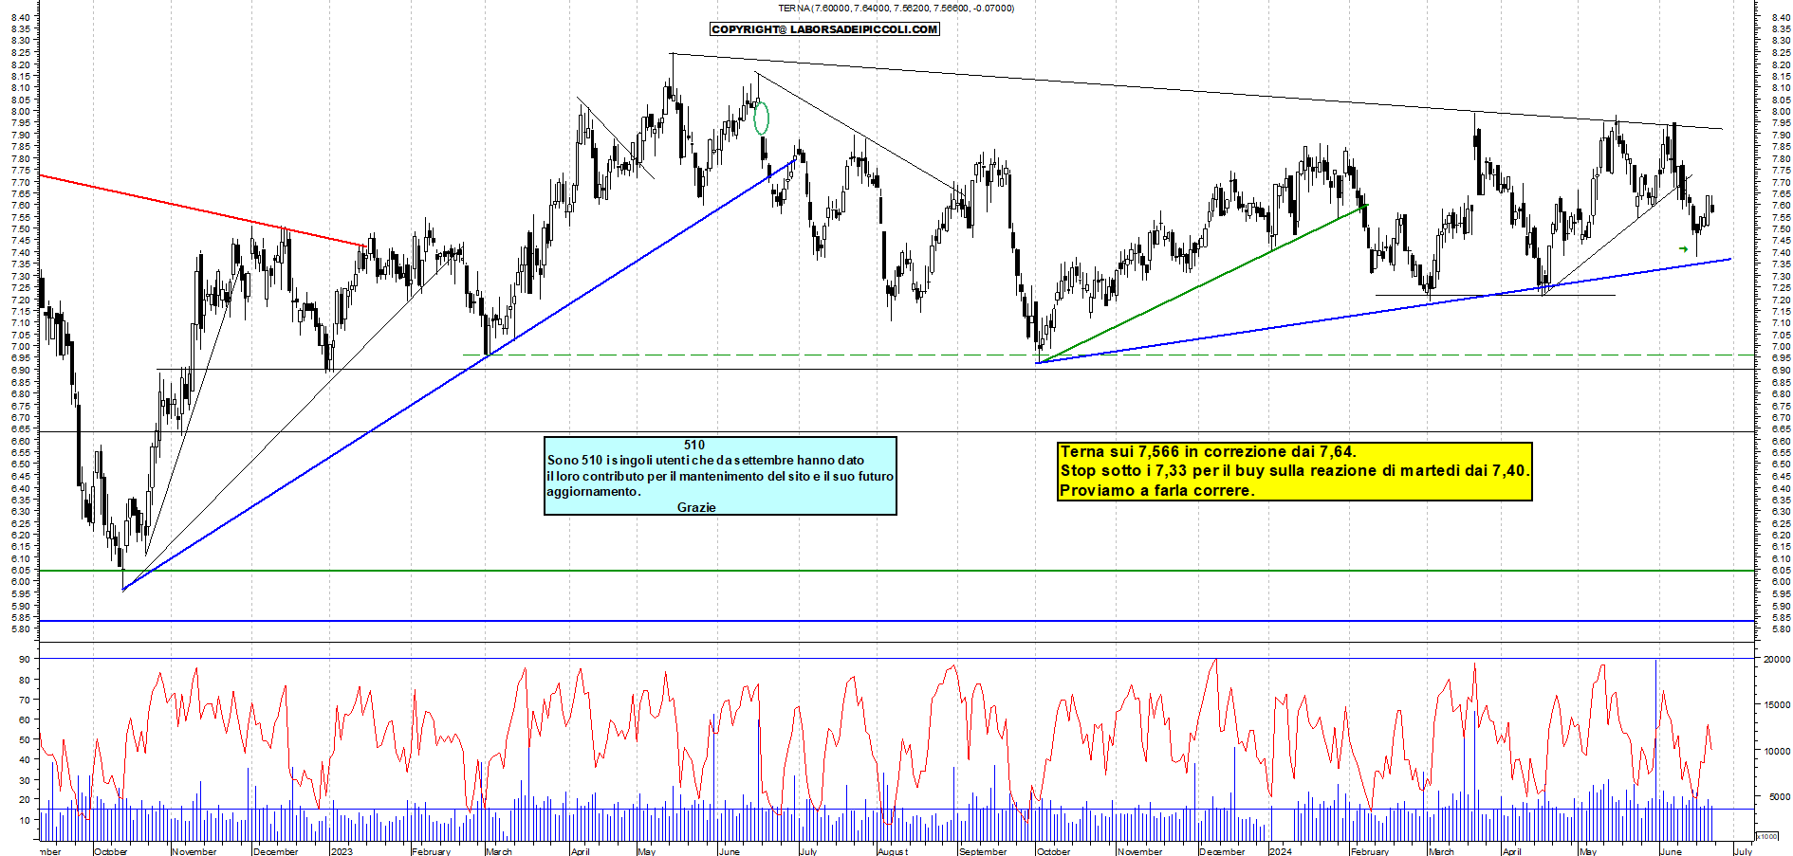Click the green ellipse annotation near June 2023

coord(761,118)
